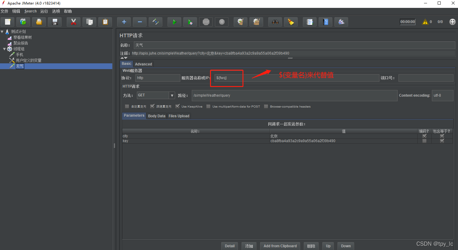This screenshot has width=458, height=250.
Task: Click the Stop test icon
Action: pos(206,22)
